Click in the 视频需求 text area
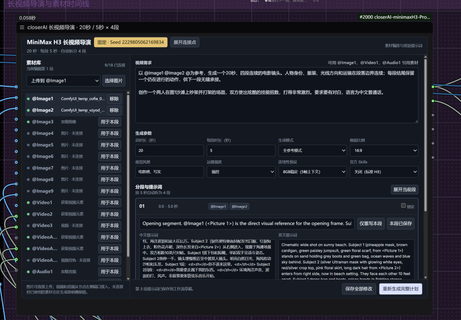This screenshot has height=320, width=461. 277,95
